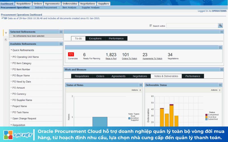Switch to Performance tab beside Exceptions

tap(116, 38)
